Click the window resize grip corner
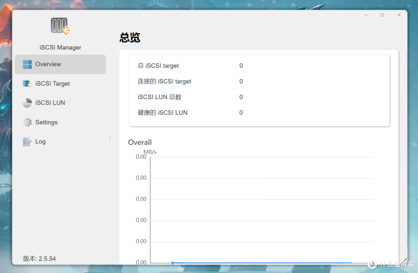The image size is (418, 273). [x=404, y=260]
